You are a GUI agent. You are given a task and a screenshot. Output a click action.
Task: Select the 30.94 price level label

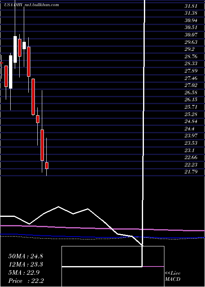191,20
